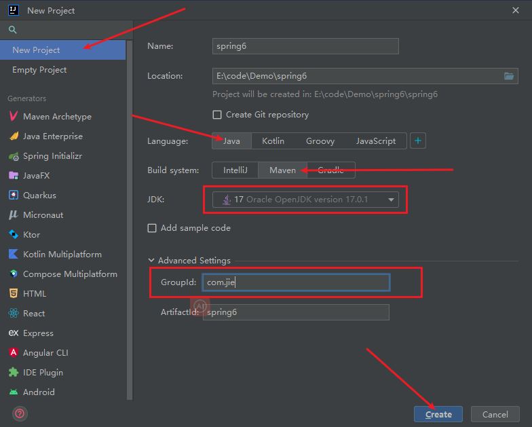This screenshot has height=427, width=532.
Task: Click the Android robot icon
Action: 14,392
